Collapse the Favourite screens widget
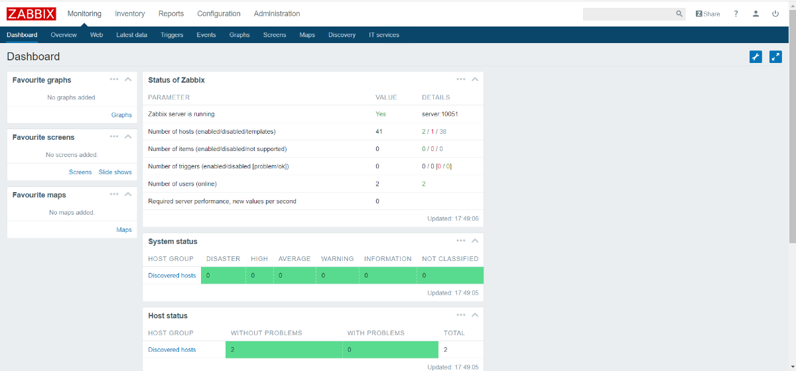 [128, 137]
